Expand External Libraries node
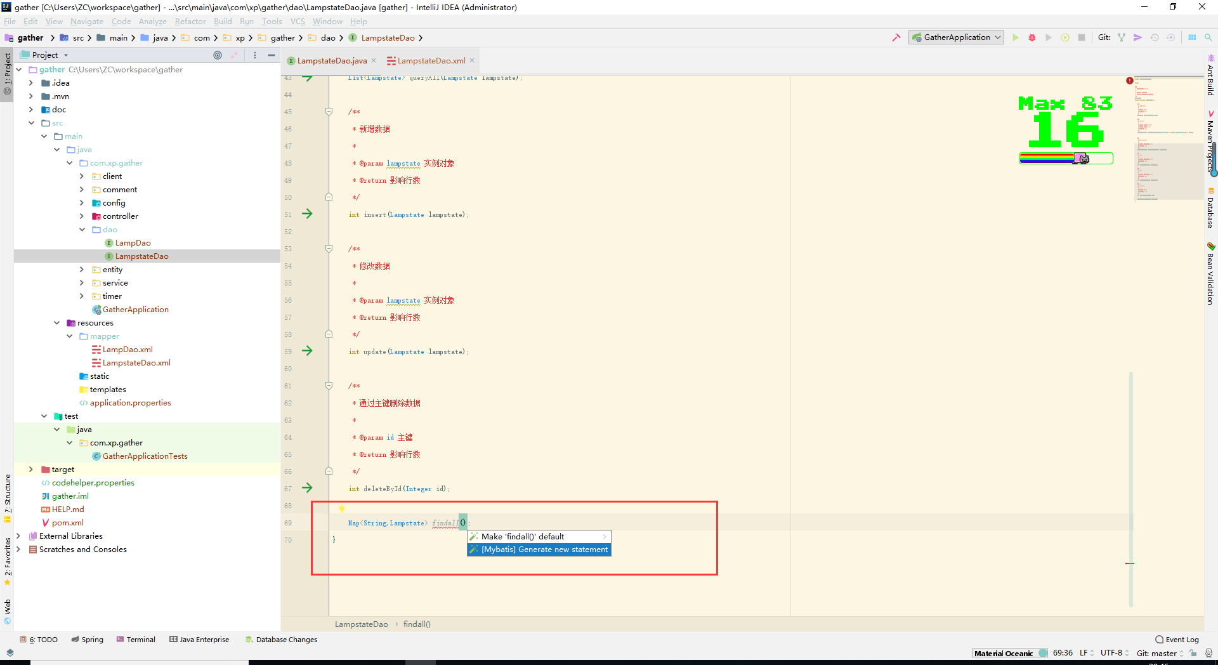The image size is (1218, 665). tap(18, 536)
